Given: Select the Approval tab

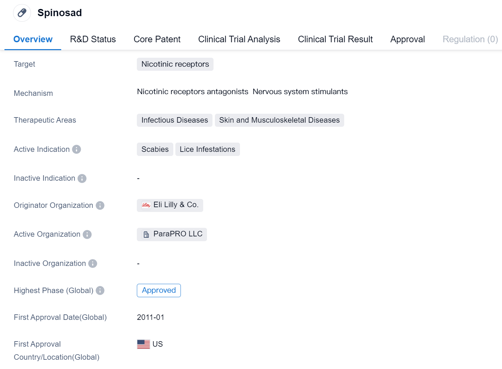Looking at the screenshot, I should [x=407, y=40].
